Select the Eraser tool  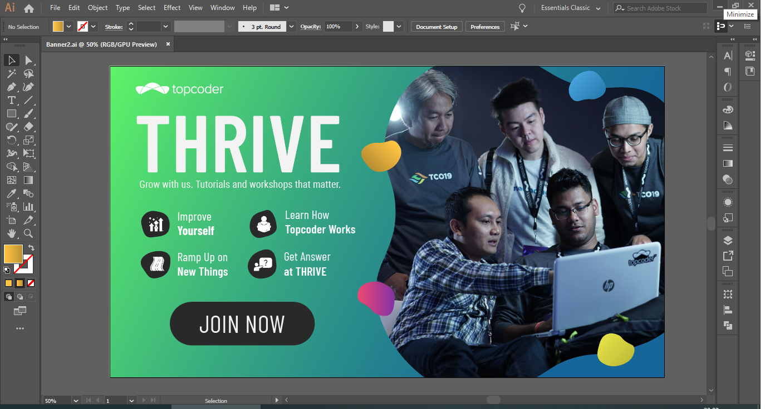(x=28, y=127)
